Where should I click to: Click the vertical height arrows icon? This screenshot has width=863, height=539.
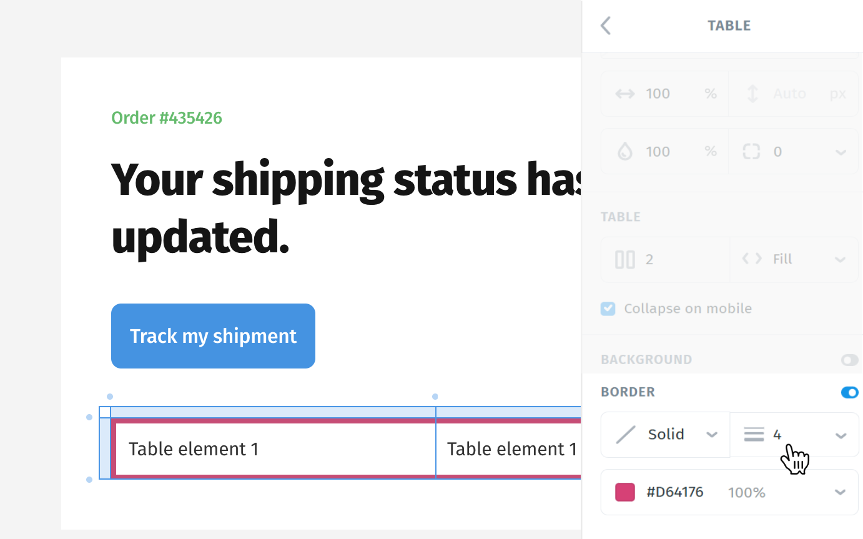pos(752,94)
